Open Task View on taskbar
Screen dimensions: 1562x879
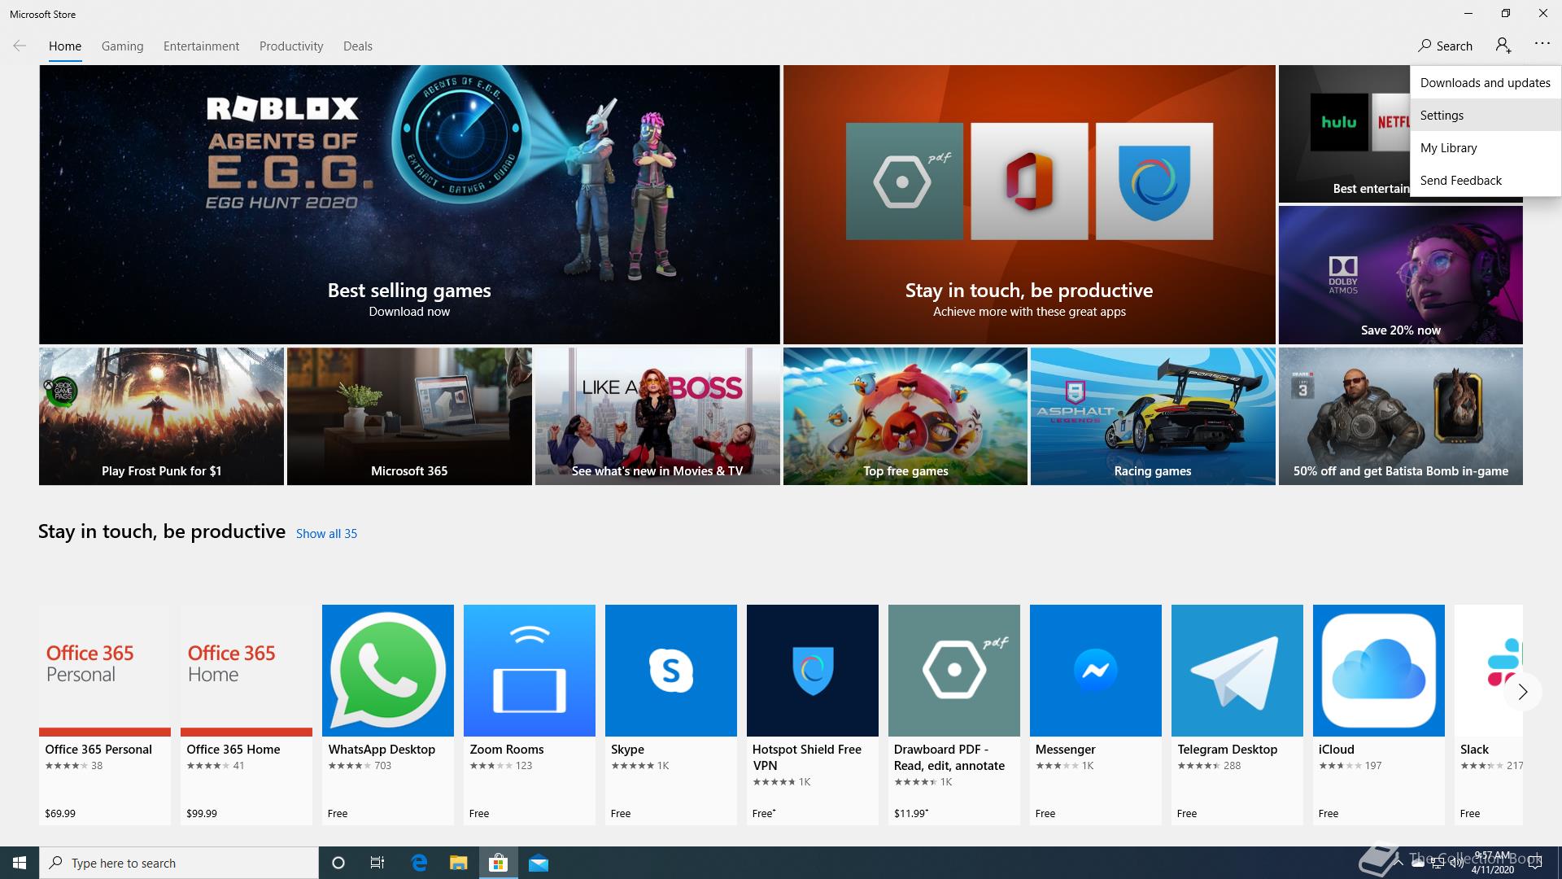click(377, 863)
